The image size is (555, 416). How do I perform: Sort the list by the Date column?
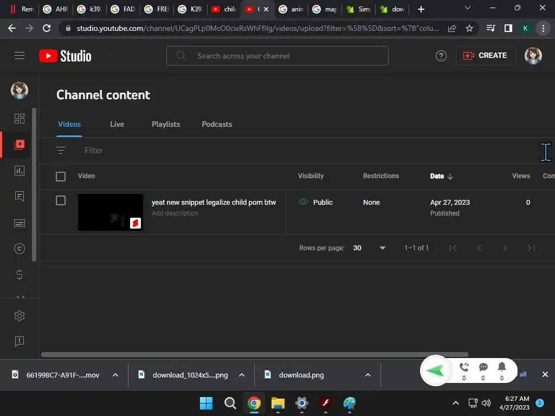tap(441, 176)
